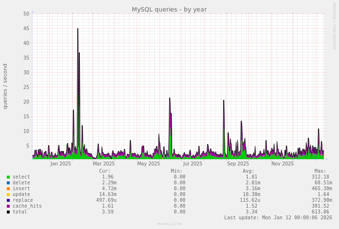Click the 'total' legend label
This screenshot has height=229, width=339.
click(20, 212)
